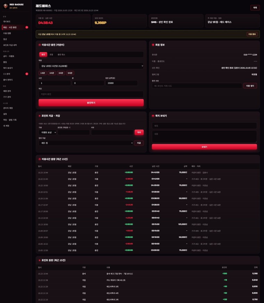Focus the 메모 field with 카운터 충전 placeholder
The image size is (264, 303).
pos(91,94)
